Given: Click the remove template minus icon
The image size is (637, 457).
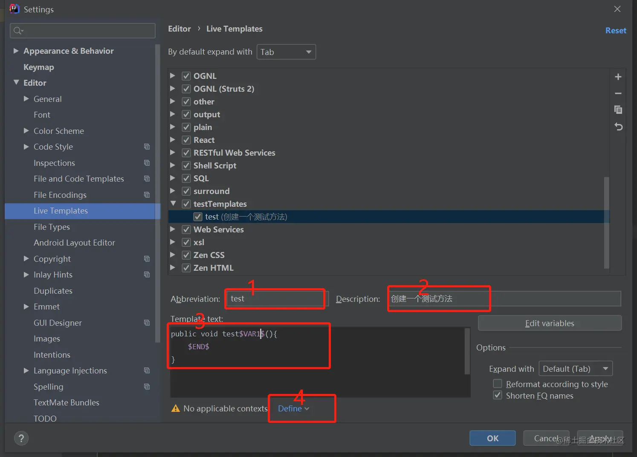Looking at the screenshot, I should pyautogui.click(x=618, y=93).
